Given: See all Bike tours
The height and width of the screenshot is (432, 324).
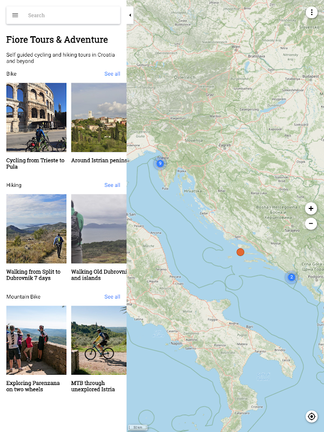Looking at the screenshot, I should pos(112,74).
